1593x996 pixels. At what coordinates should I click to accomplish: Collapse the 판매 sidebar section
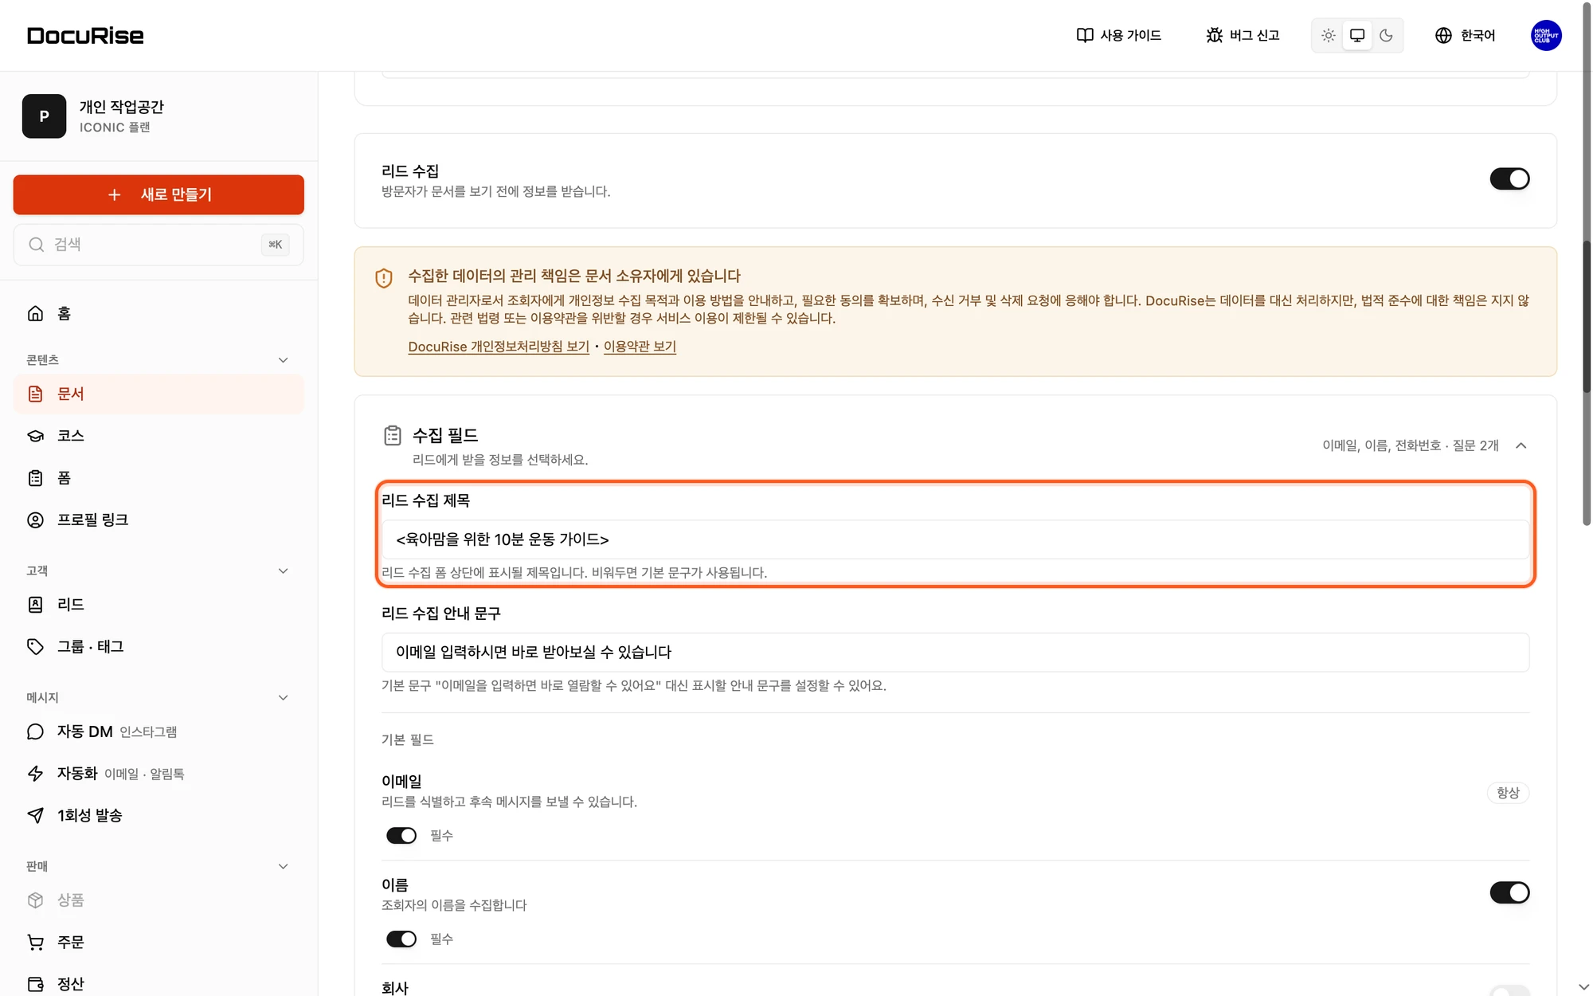[283, 866]
